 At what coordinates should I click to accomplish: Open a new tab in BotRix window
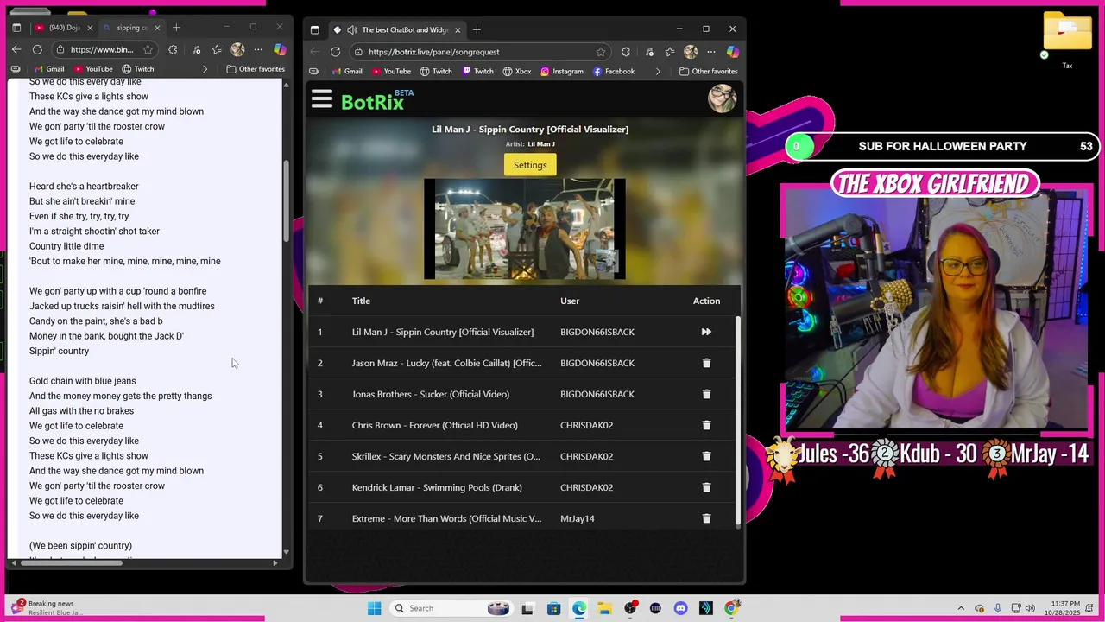pyautogui.click(x=477, y=29)
